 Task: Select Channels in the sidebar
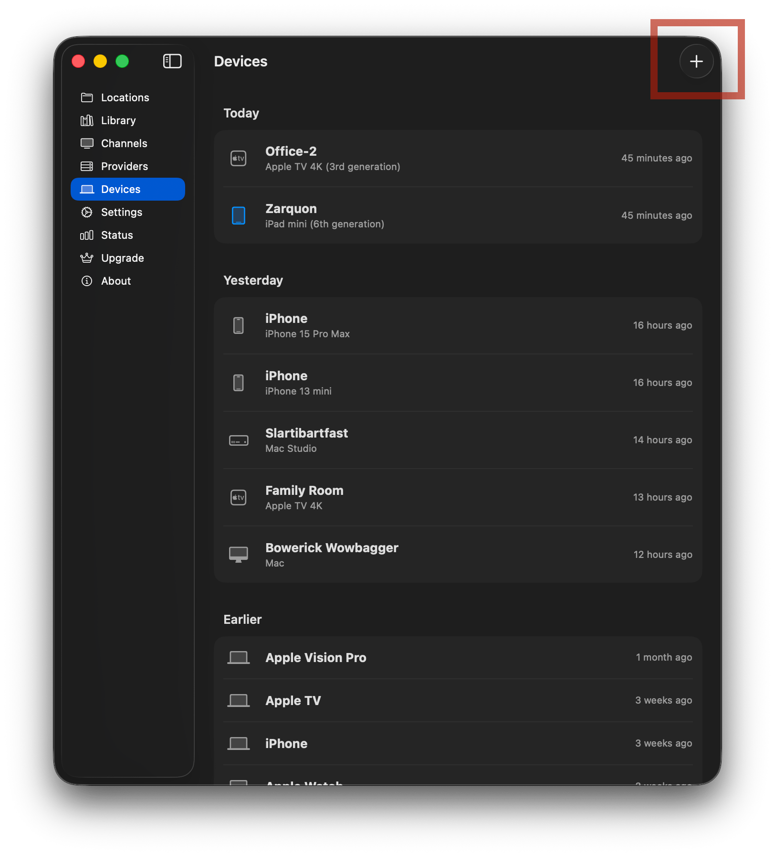124,143
